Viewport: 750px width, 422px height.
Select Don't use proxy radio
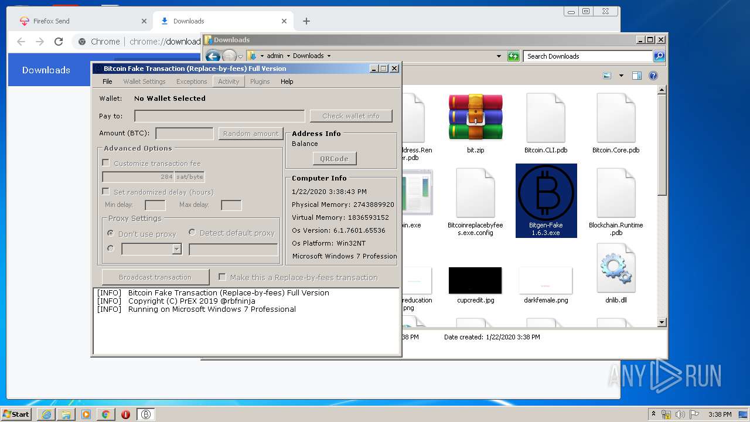tap(110, 233)
